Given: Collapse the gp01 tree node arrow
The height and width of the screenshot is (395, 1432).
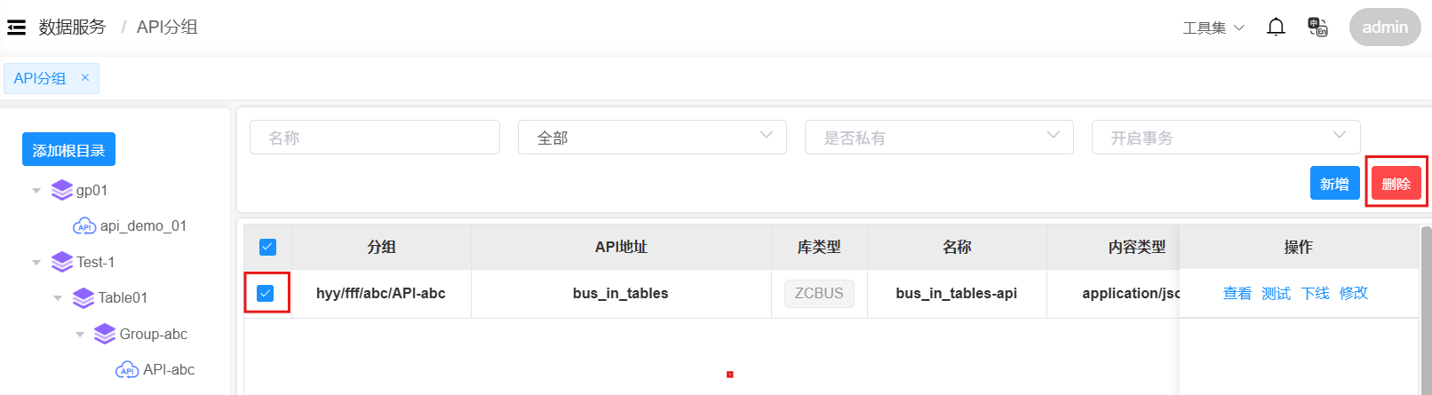Looking at the screenshot, I should pyautogui.click(x=36, y=191).
